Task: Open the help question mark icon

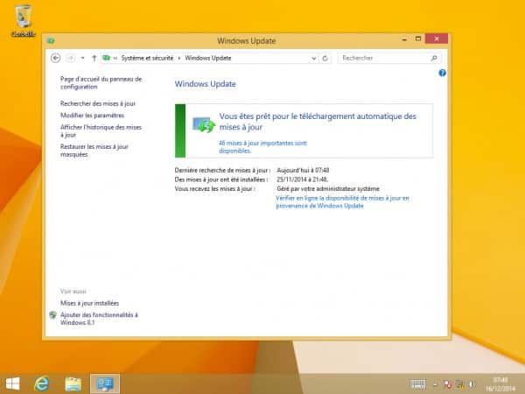Action: pyautogui.click(x=443, y=74)
